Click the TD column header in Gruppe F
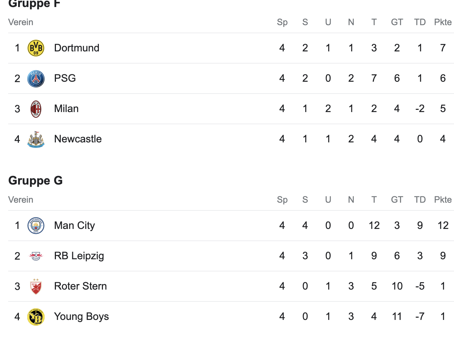454x341 pixels. tap(420, 22)
